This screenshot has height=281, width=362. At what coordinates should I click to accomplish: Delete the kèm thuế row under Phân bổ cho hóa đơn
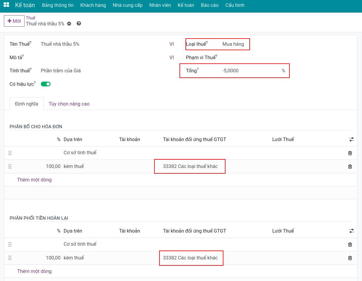point(350,167)
